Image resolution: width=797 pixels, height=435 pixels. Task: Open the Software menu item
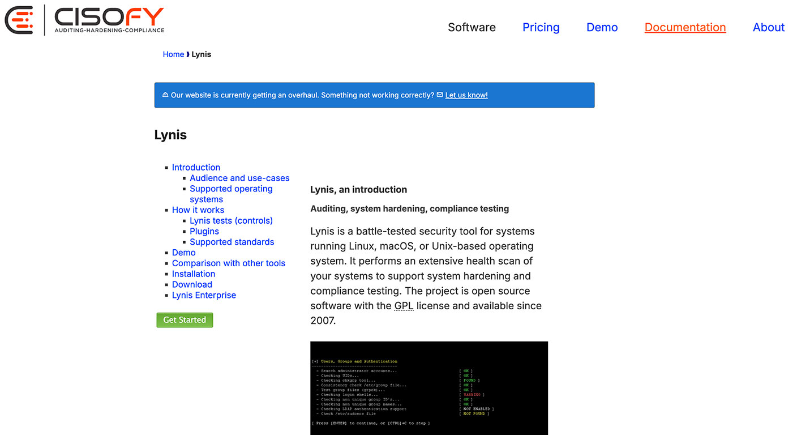tap(472, 27)
